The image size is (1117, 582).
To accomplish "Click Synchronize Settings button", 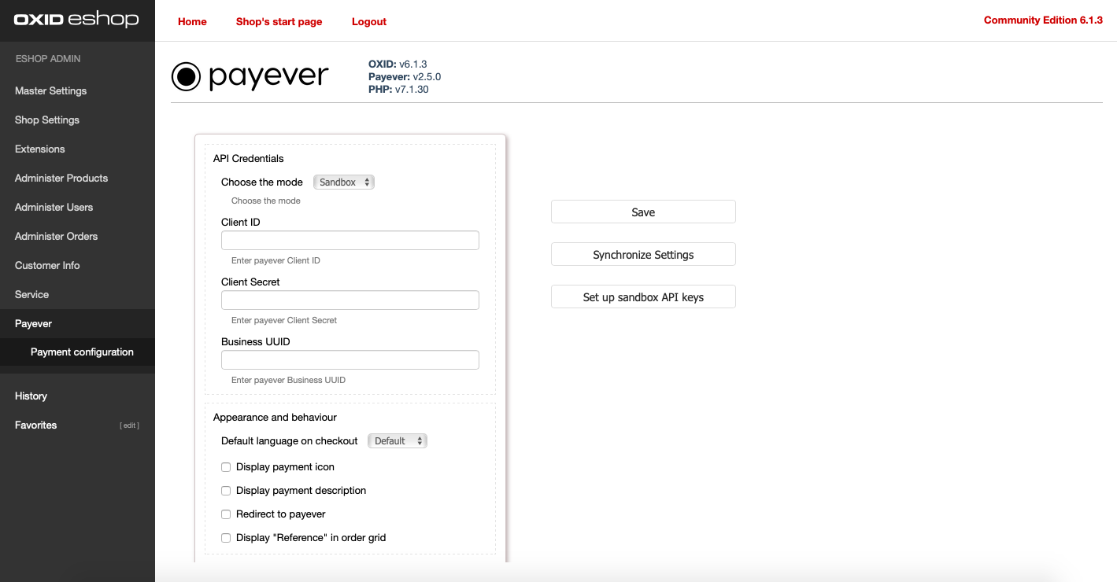I will click(x=643, y=255).
